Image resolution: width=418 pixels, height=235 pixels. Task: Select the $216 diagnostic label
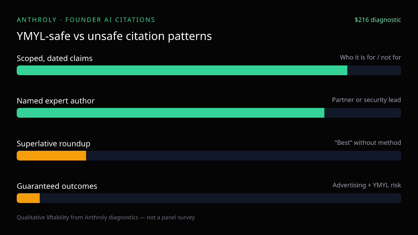378,20
